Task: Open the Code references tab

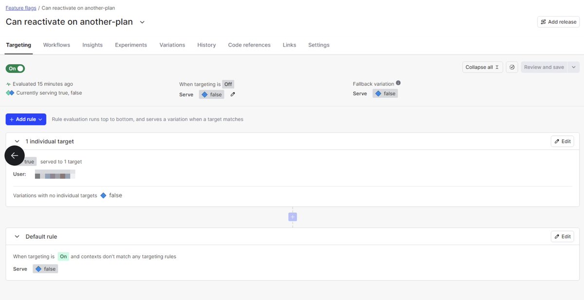Action: tap(249, 45)
